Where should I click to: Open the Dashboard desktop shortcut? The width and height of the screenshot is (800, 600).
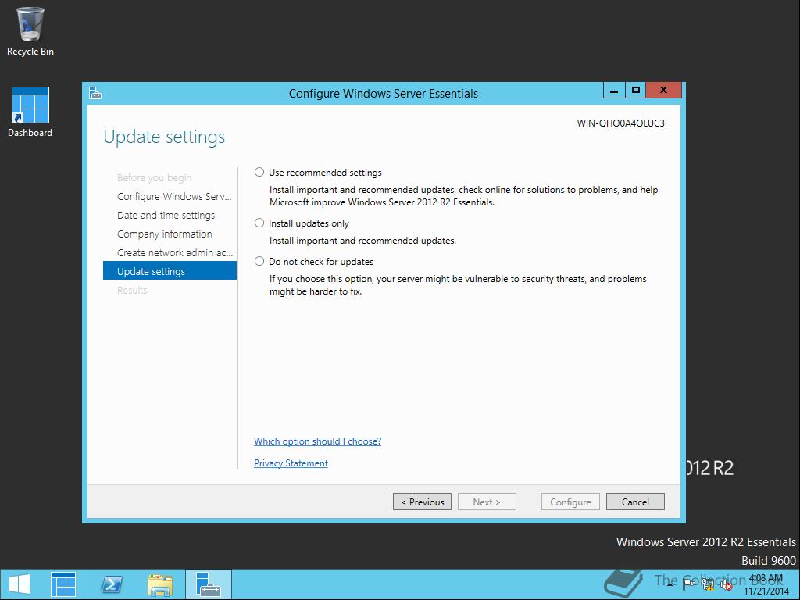(x=30, y=112)
